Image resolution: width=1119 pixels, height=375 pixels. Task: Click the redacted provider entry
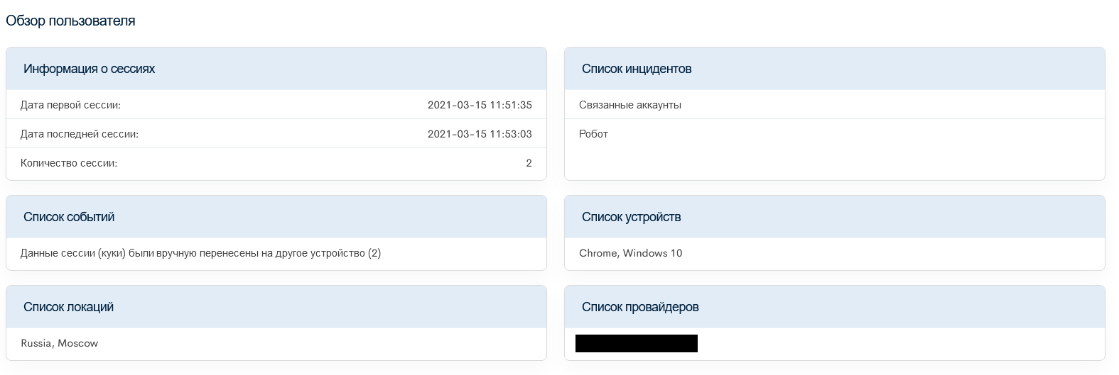point(637,344)
